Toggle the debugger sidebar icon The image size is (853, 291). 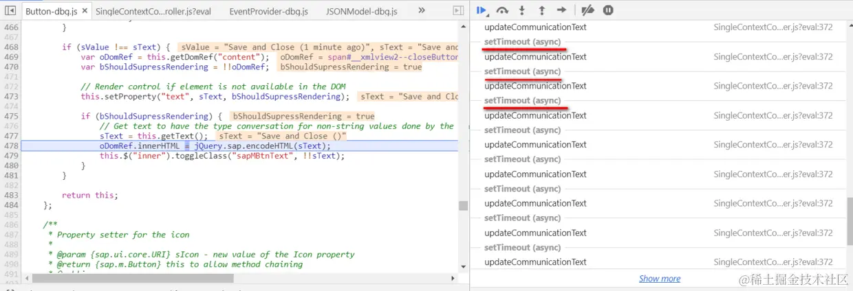pyautogui.click(x=458, y=11)
